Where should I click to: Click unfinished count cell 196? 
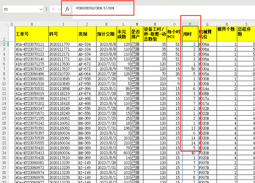click(x=124, y=128)
